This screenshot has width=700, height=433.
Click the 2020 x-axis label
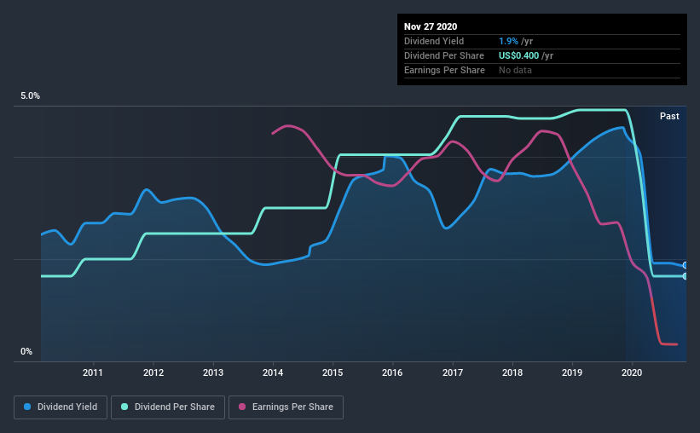click(632, 372)
